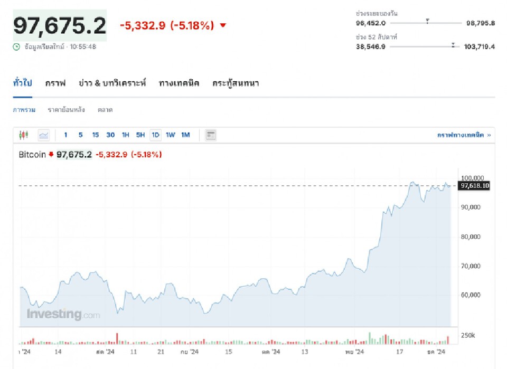Select the ตลาด sub-tab
The image size is (507, 369).
[x=105, y=110]
